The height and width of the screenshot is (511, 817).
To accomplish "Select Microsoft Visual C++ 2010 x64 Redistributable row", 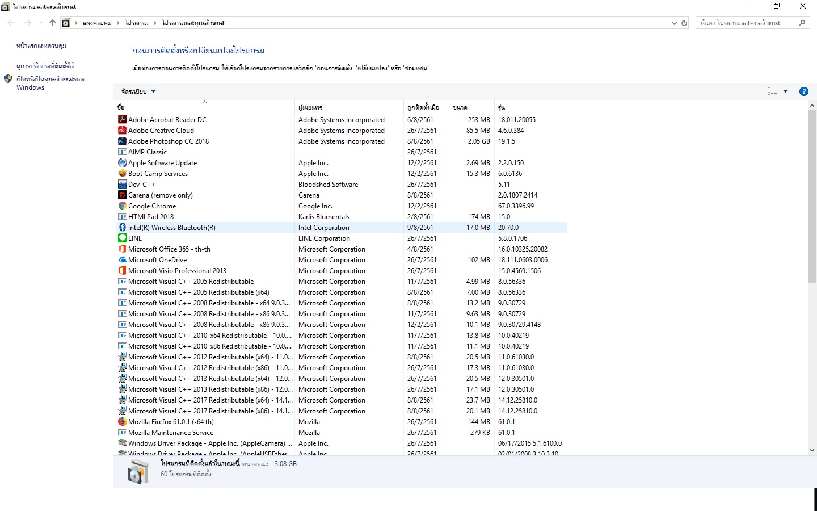I will click(341, 335).
